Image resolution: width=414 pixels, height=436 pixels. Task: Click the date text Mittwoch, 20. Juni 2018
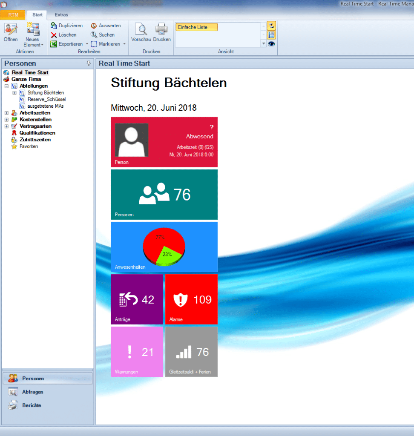[x=154, y=108]
